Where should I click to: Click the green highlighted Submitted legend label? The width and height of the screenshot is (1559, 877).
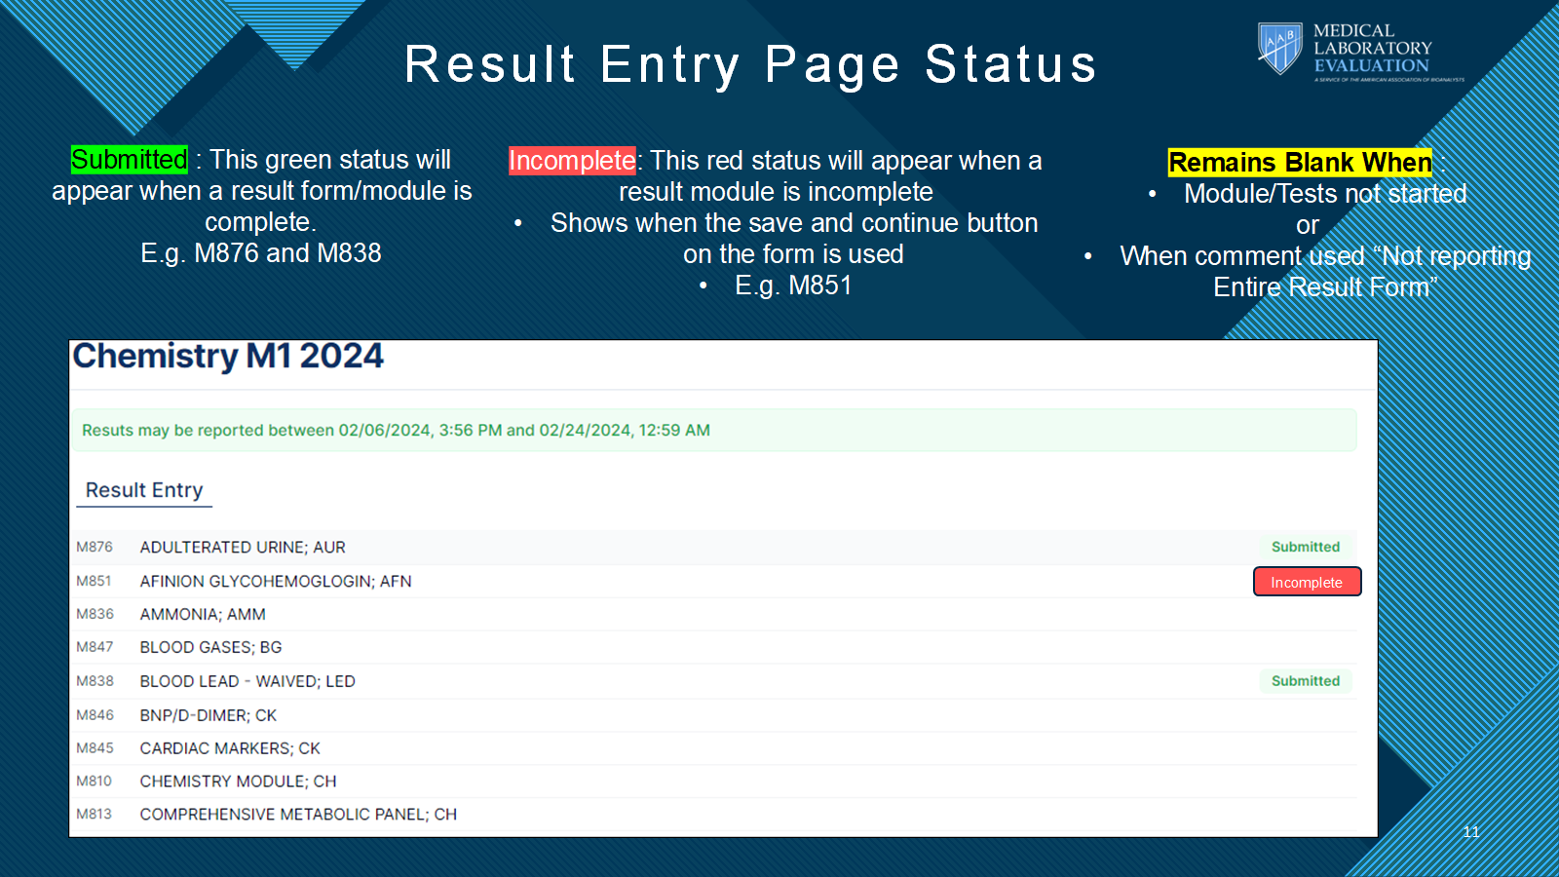pos(130,160)
